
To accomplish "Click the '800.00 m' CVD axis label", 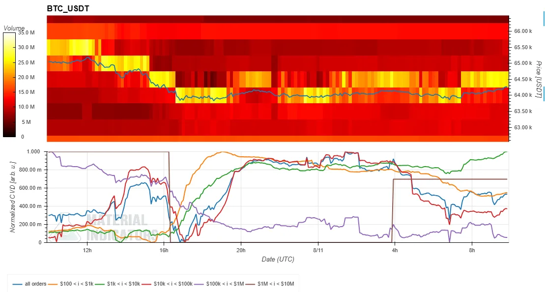I will pyautogui.click(x=30, y=170).
